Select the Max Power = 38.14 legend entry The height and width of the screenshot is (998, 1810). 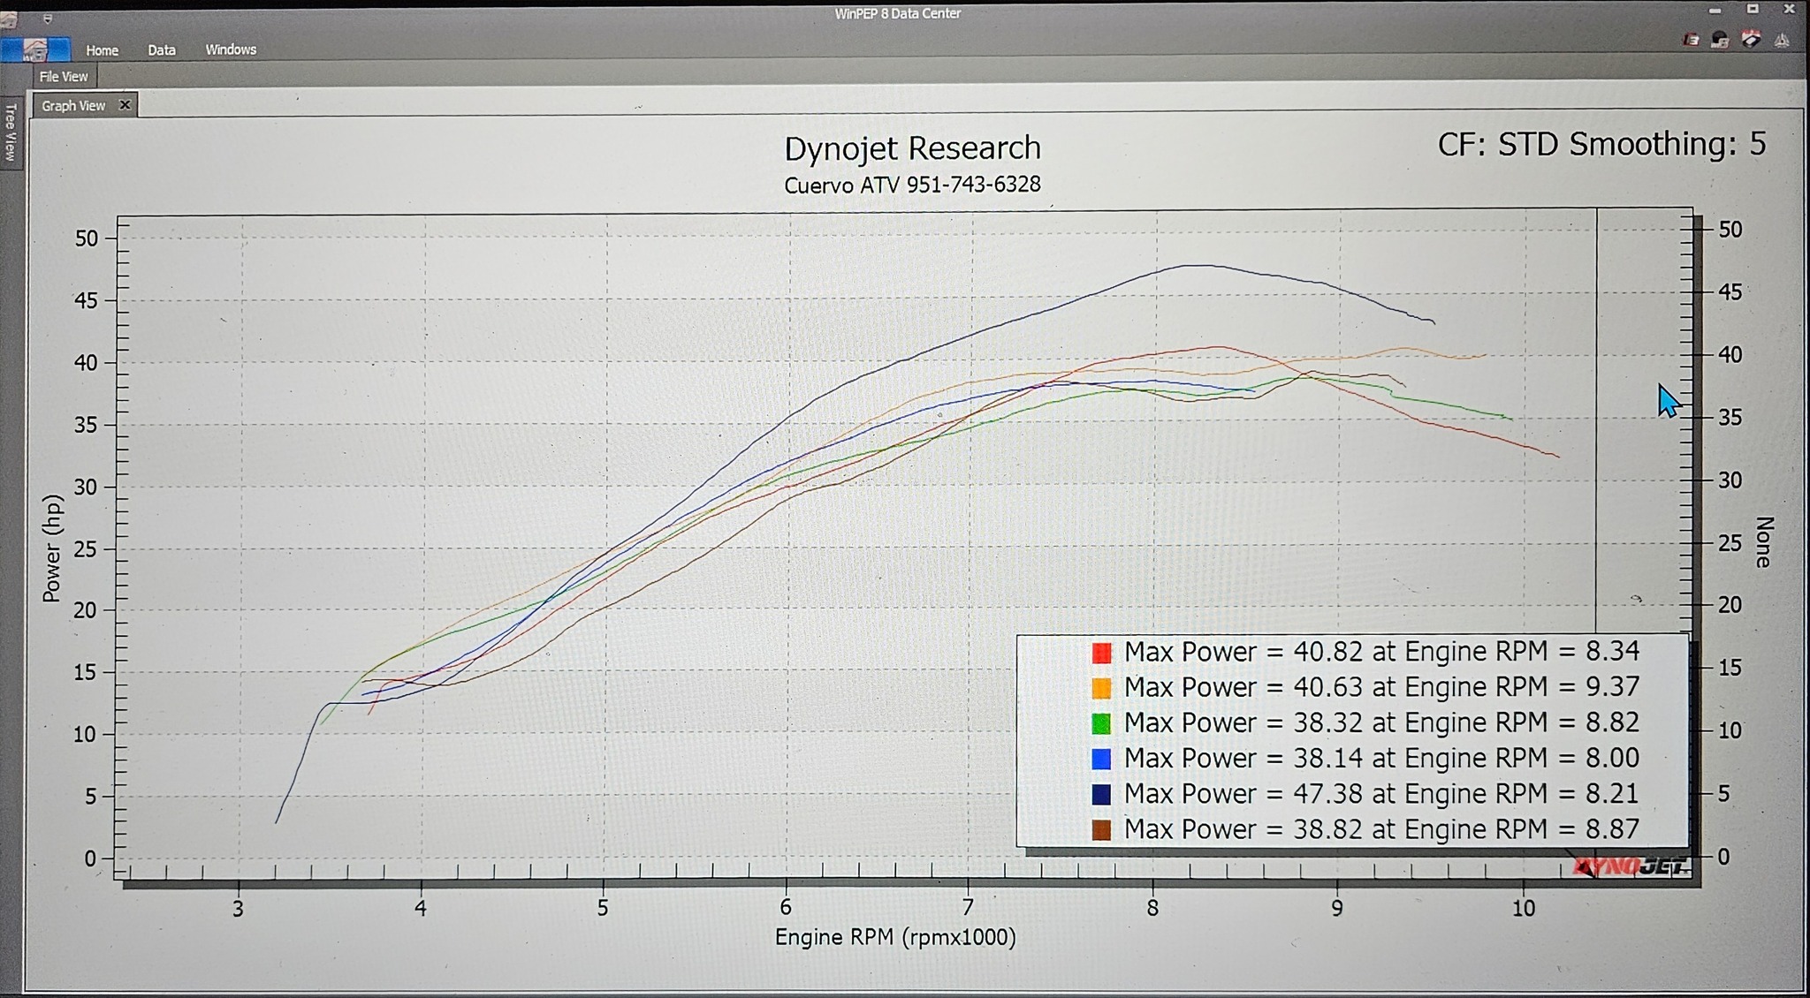(x=1381, y=758)
